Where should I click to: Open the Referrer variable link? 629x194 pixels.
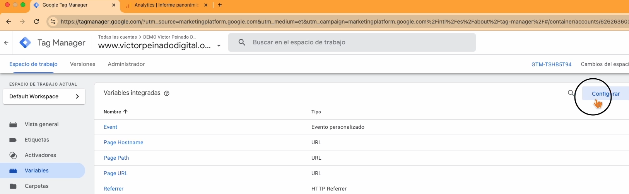pyautogui.click(x=114, y=189)
